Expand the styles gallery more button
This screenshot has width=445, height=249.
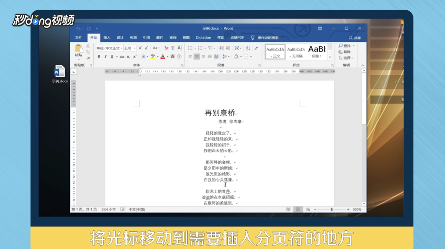330,58
